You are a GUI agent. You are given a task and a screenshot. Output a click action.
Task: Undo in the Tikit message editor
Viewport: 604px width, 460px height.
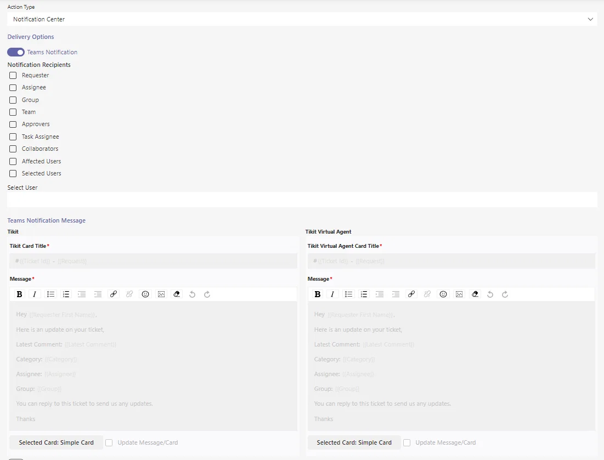coord(192,294)
